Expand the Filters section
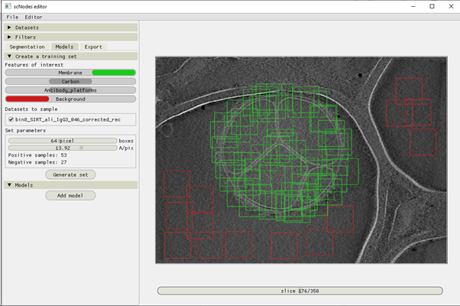 coord(71,37)
